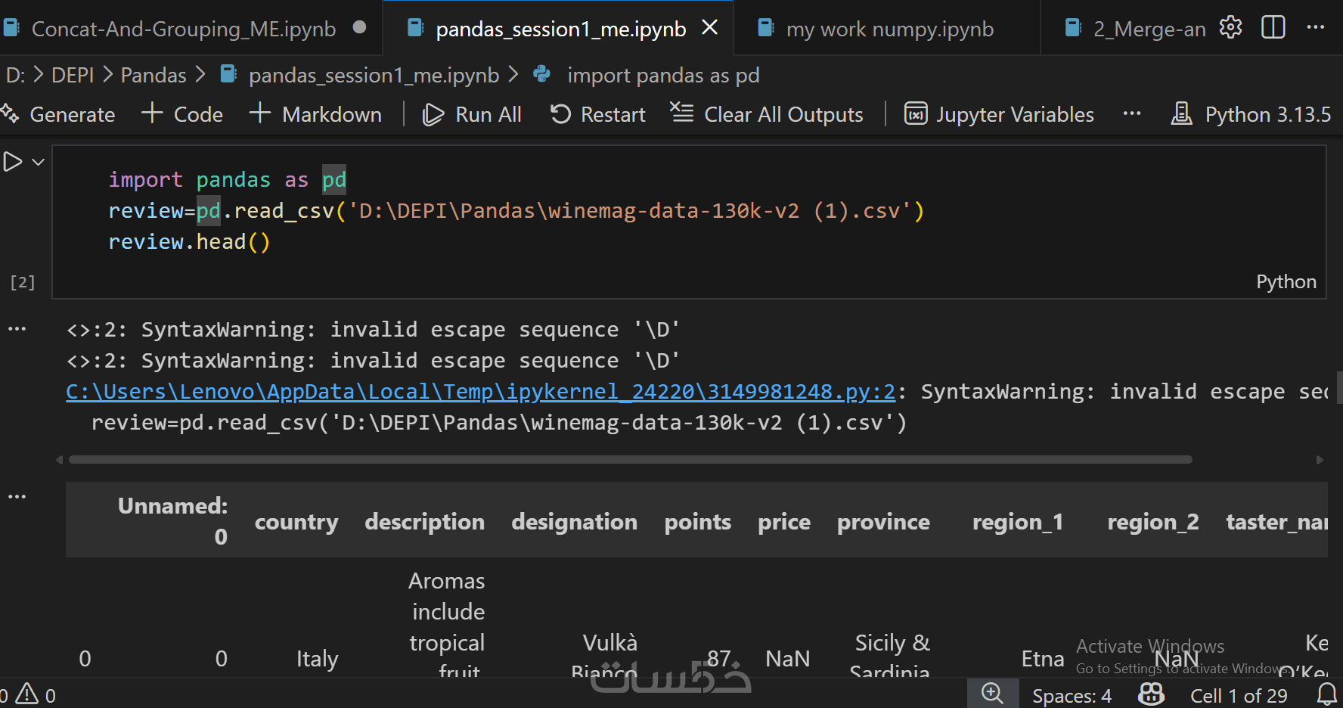Restart the notebook kernel
The height and width of the screenshot is (708, 1343).
pyautogui.click(x=598, y=115)
